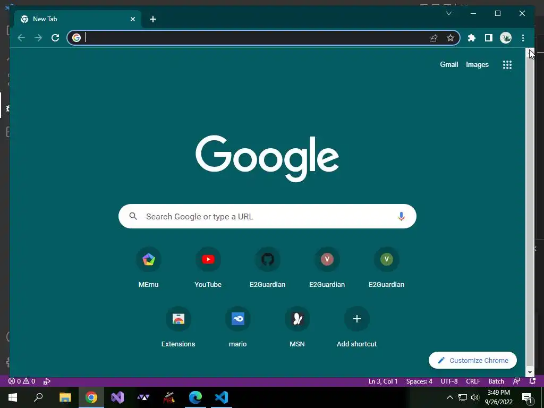Click the Google site info icon in the address bar
Screen dimensions: 544x408
(76, 38)
